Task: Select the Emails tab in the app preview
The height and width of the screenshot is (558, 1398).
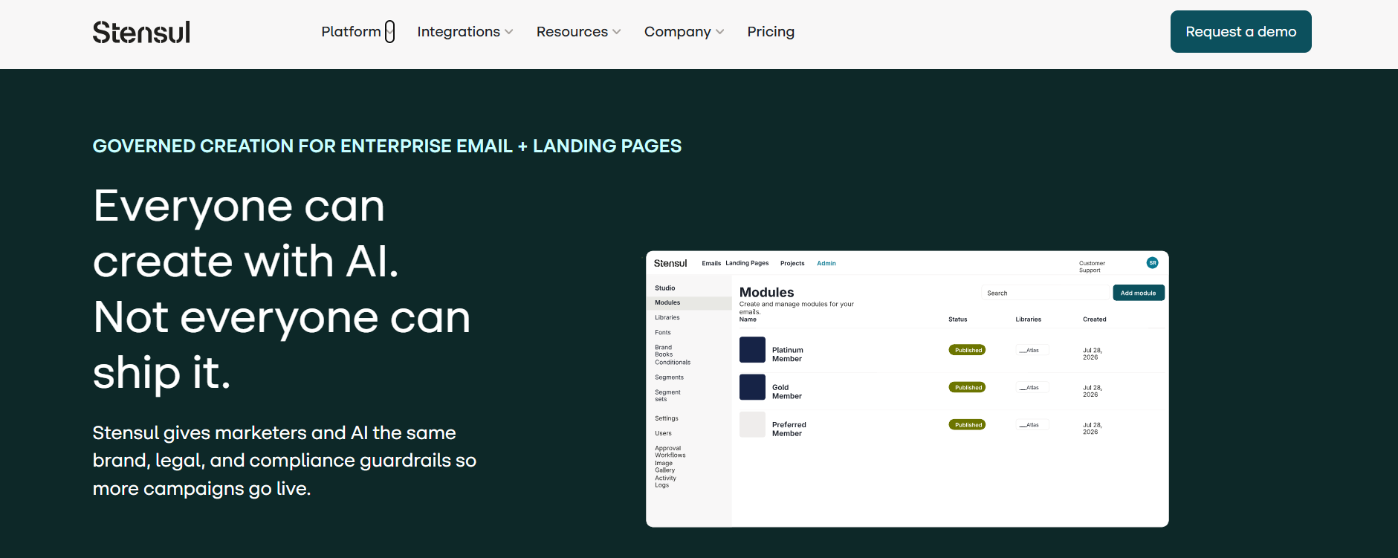Action: (x=711, y=263)
